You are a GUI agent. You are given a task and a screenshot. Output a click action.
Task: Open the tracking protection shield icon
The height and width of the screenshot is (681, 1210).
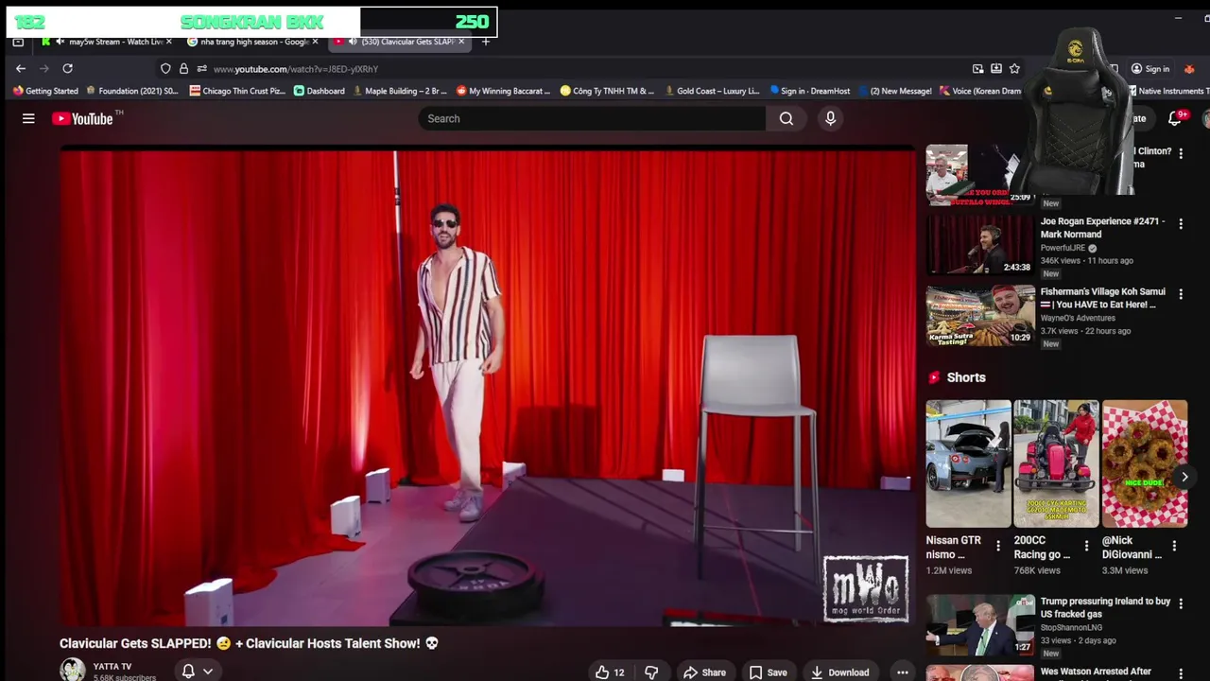click(x=165, y=68)
